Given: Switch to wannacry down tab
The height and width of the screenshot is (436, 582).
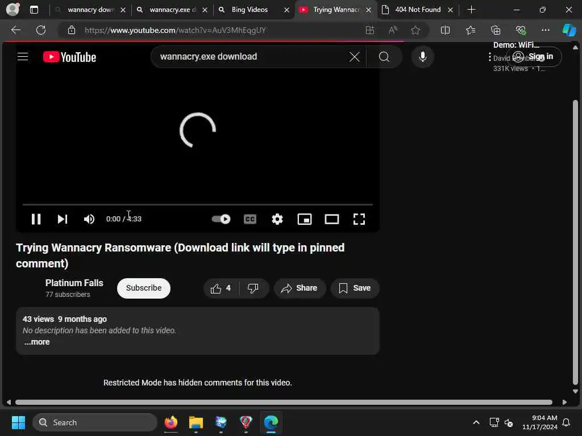Looking at the screenshot, I should click(89, 10).
